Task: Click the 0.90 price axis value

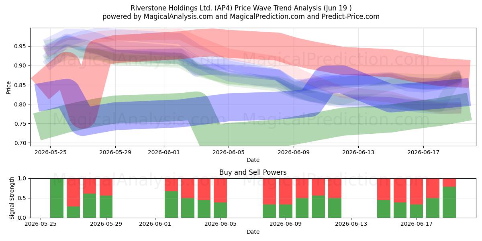Action: pos(21,66)
